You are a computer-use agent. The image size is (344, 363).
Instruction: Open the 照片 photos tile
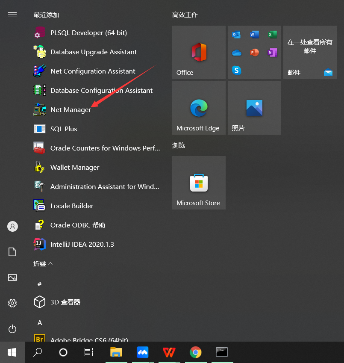pos(254,108)
